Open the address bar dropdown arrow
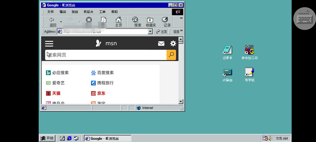The width and height of the screenshot is (316, 142). (x=150, y=32)
